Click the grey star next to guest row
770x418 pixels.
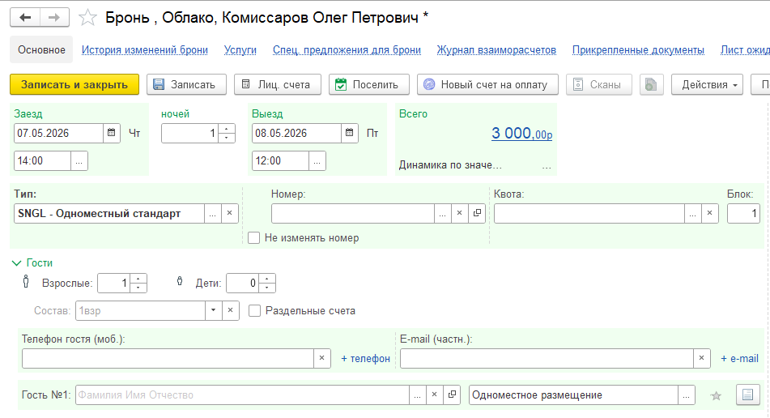[x=716, y=395]
